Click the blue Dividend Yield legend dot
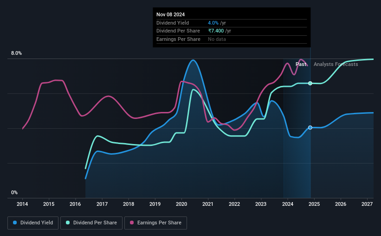 click(15, 223)
